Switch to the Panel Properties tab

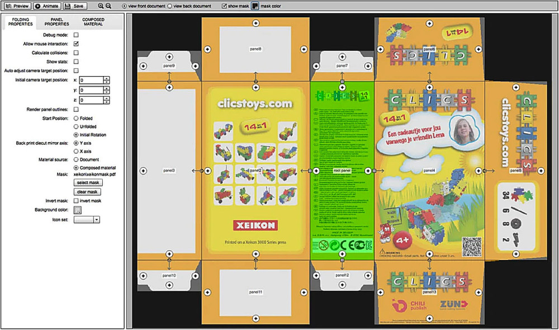[x=56, y=22]
